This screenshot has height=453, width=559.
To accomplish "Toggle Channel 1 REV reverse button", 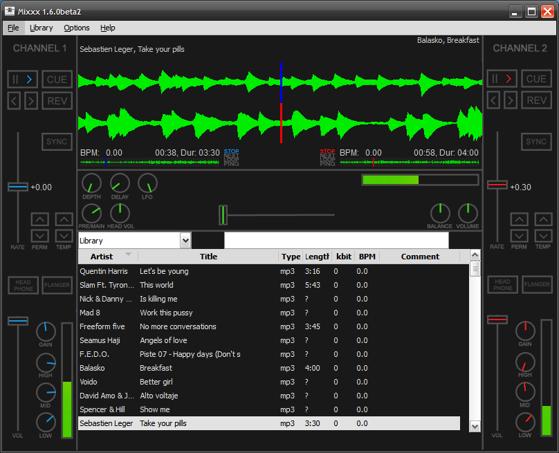I will click(x=57, y=101).
